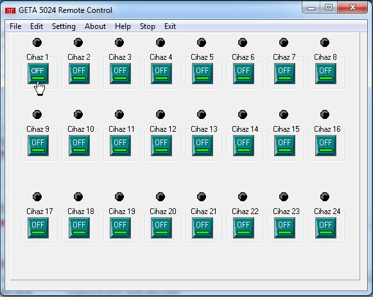Click the Cihaz 7 label text
The width and height of the screenshot is (373, 297).
tap(284, 57)
